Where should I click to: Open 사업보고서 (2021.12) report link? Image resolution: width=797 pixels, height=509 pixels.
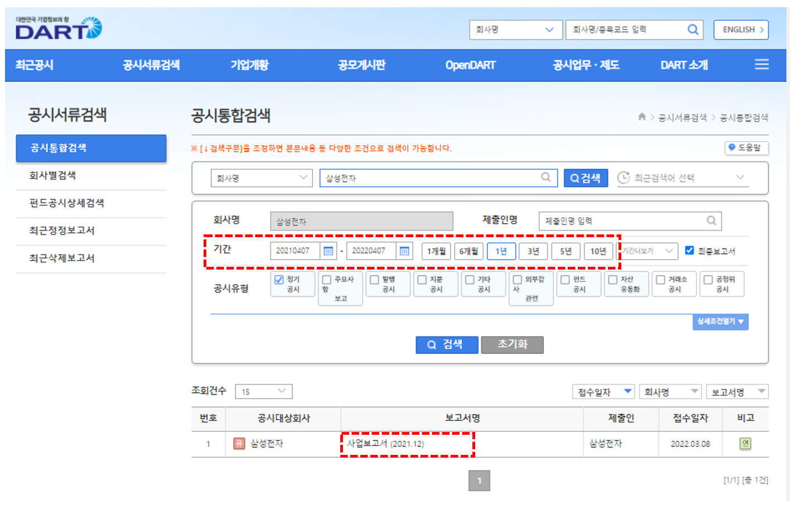385,444
